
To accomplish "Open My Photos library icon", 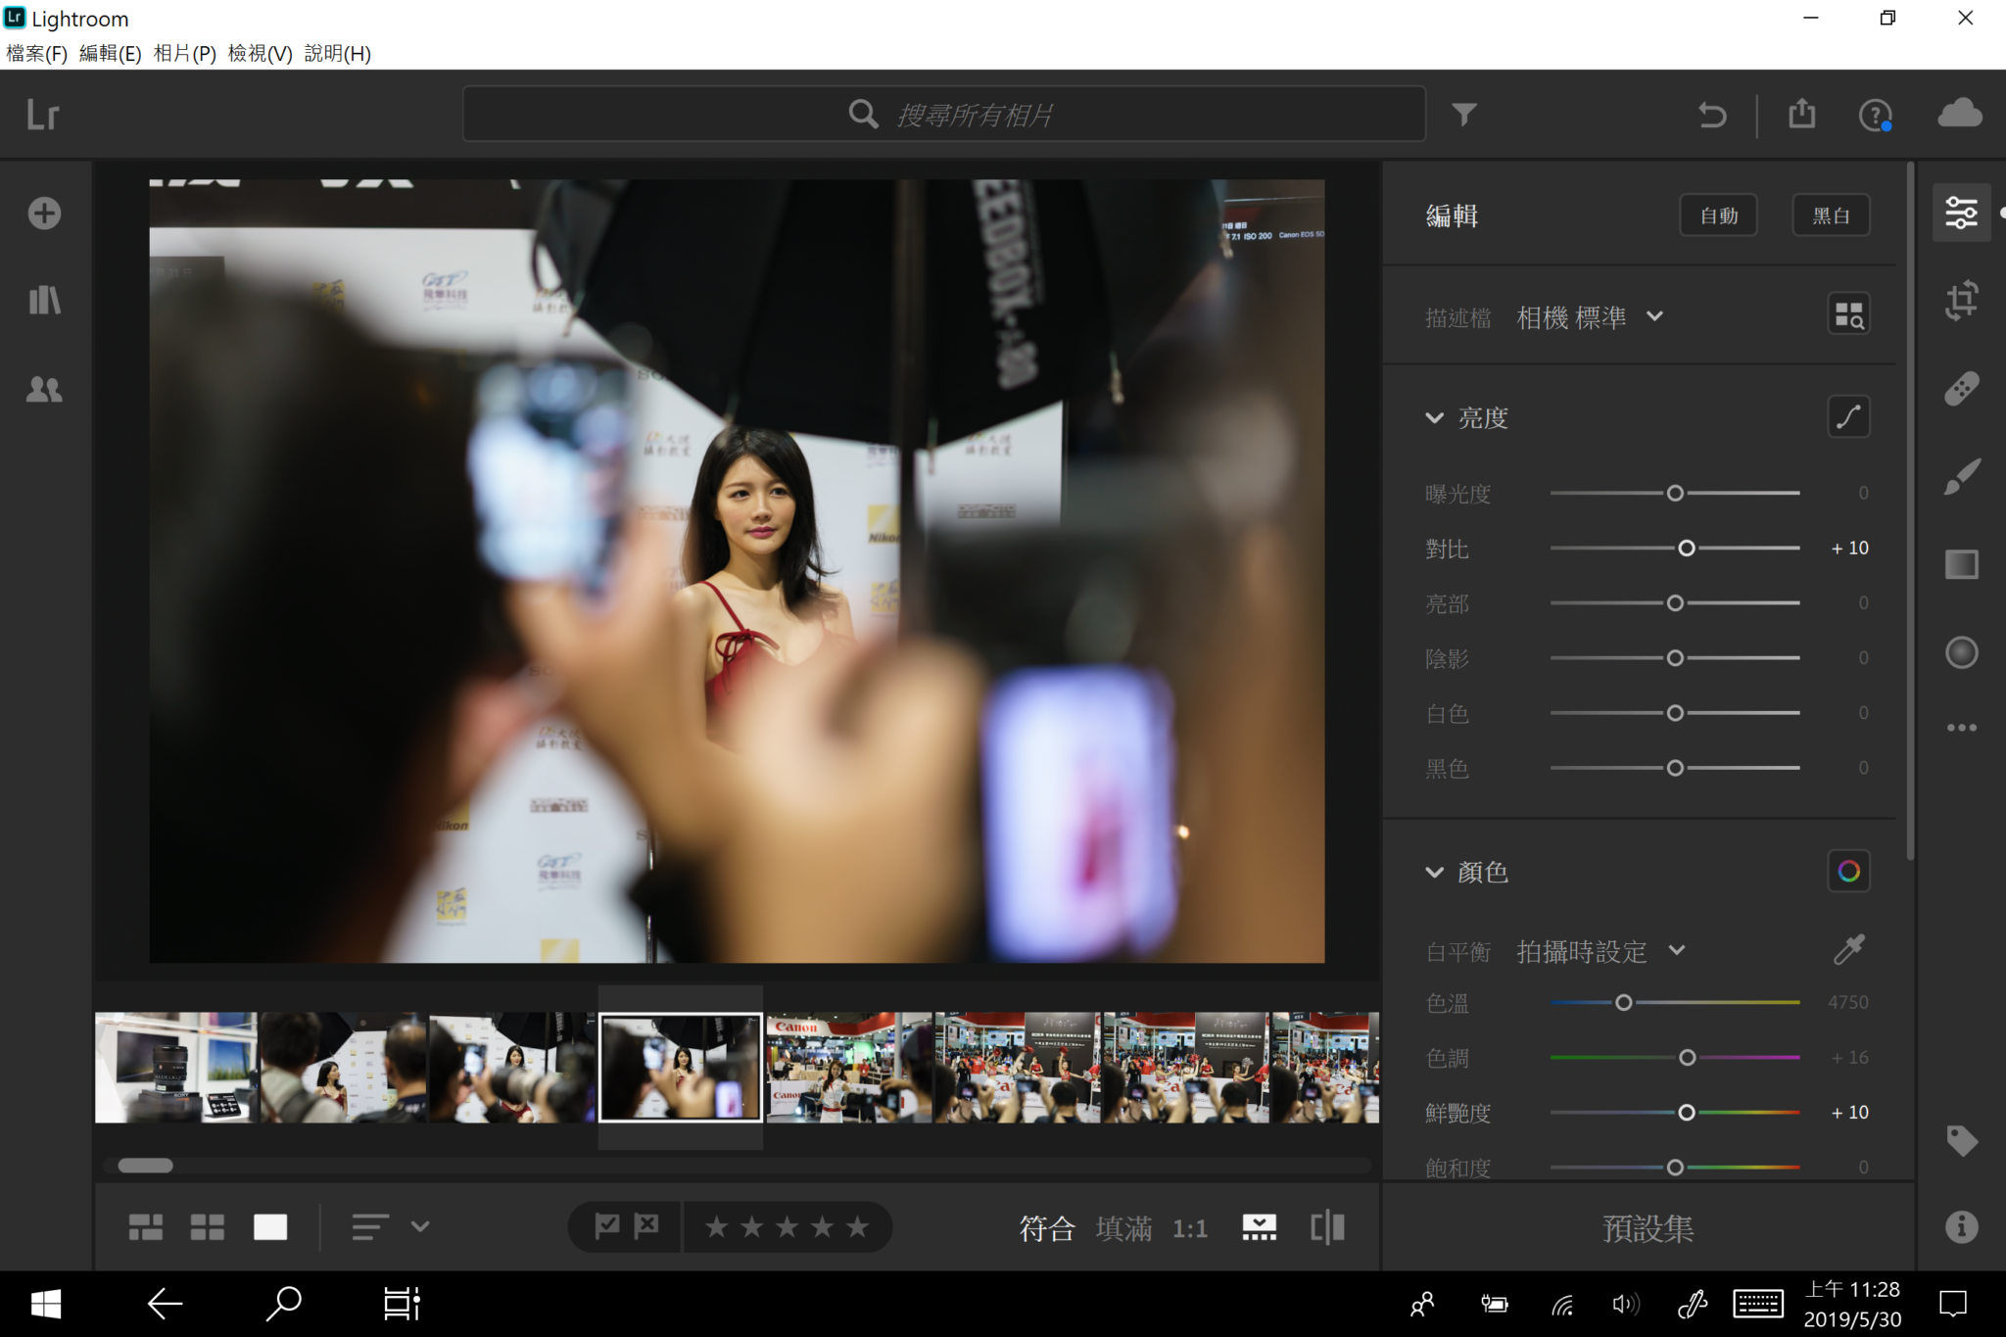I will 44,300.
